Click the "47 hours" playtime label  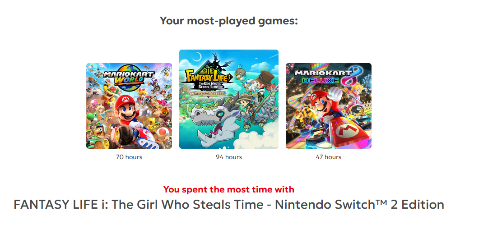[x=329, y=157]
